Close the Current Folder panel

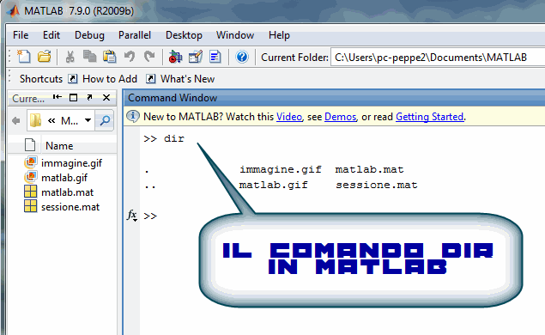[x=106, y=98]
